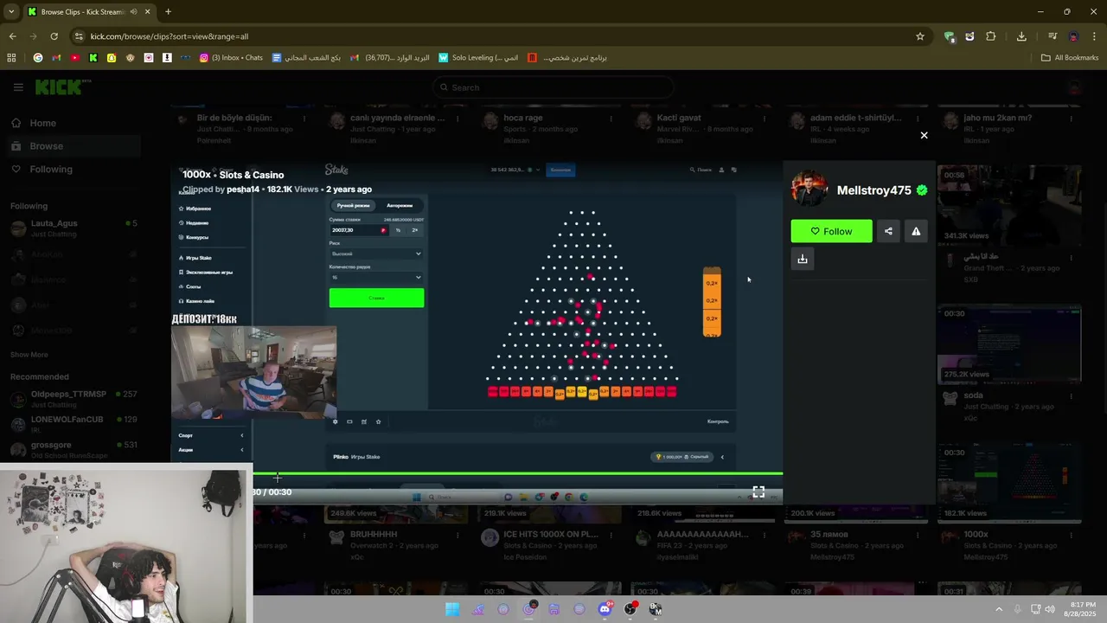The image size is (1107, 623).
Task: Open the 275.2K views clip thumbnail
Action: click(x=1009, y=344)
